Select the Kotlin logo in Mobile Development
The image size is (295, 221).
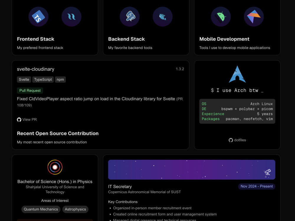[x=253, y=17]
